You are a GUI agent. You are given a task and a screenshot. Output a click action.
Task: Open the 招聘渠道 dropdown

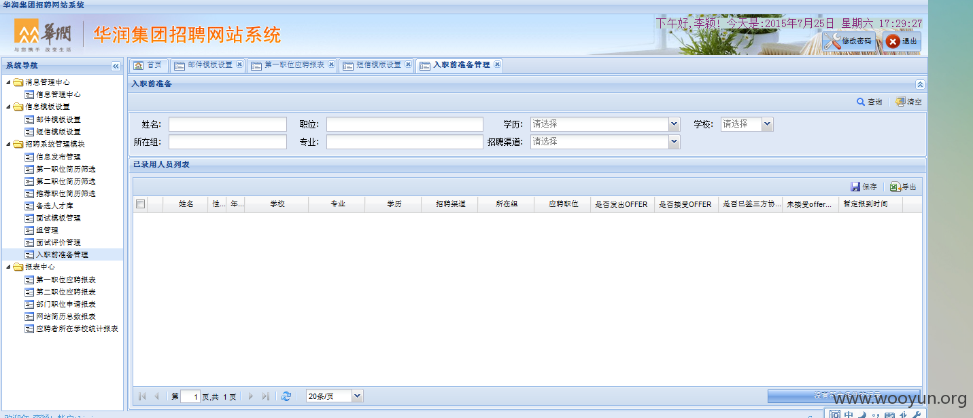(675, 142)
